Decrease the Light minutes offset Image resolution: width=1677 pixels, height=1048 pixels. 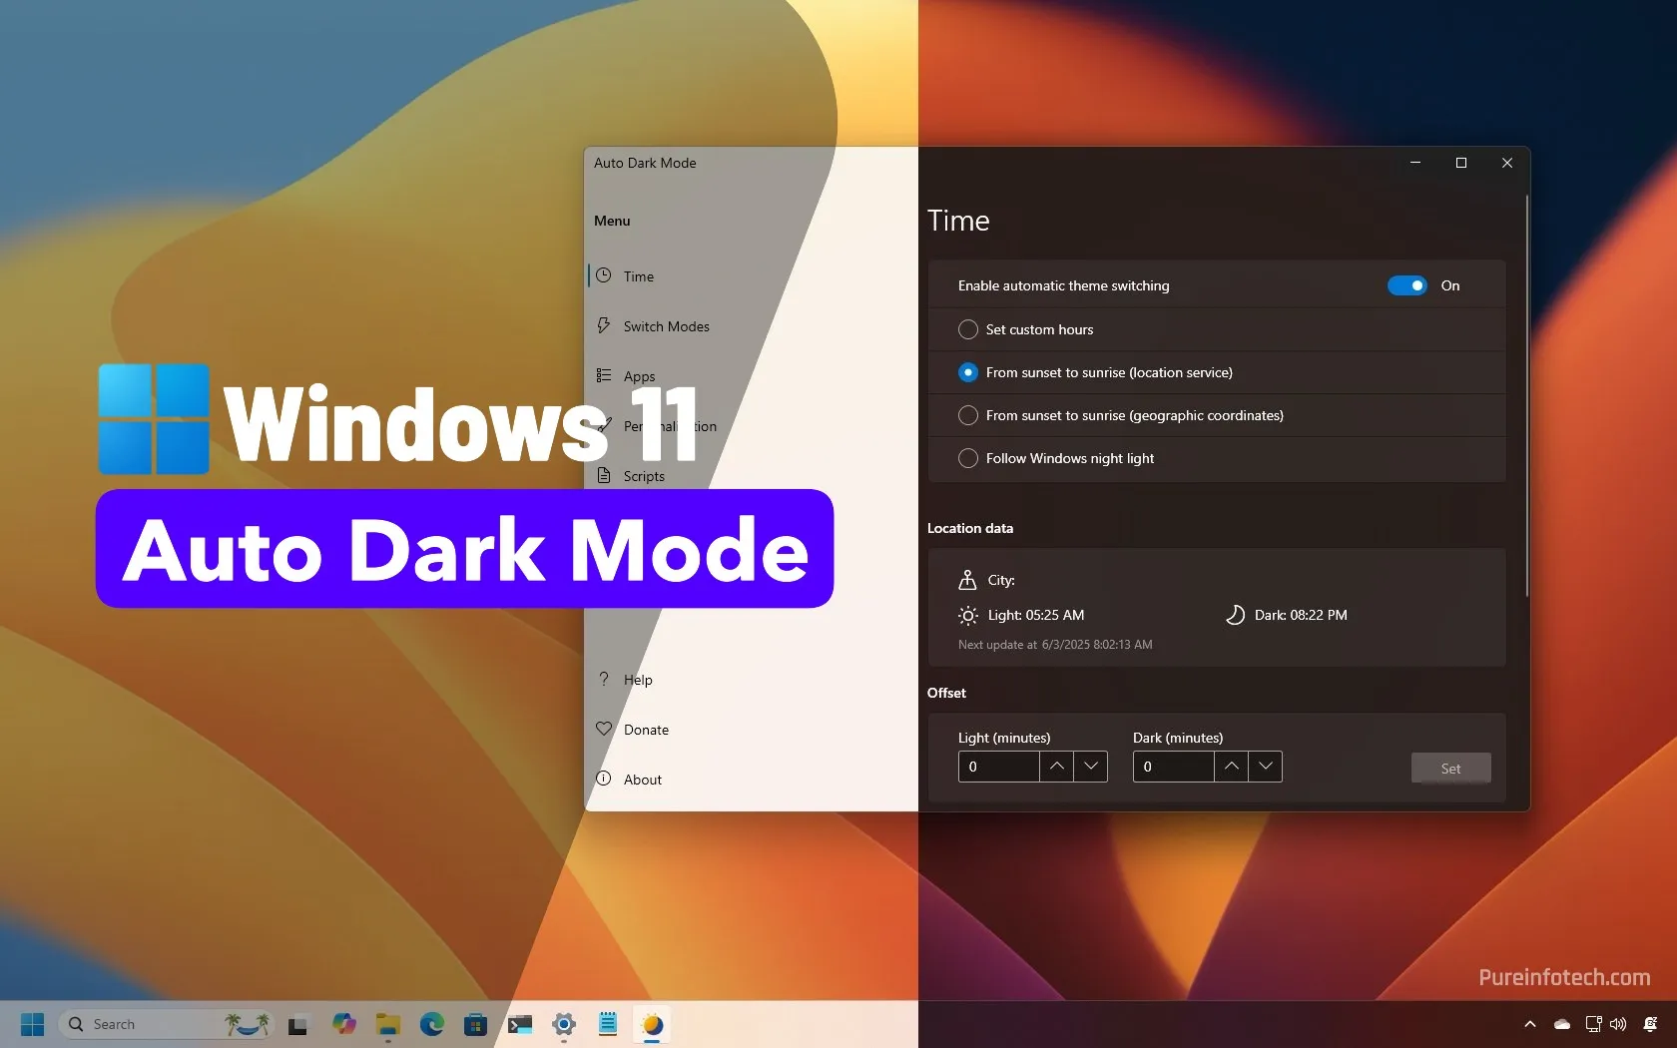1091,767
